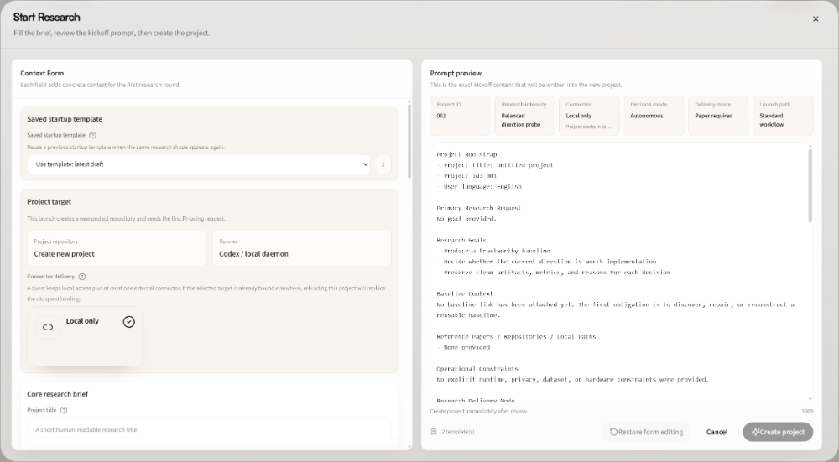Viewport: 839px width, 462px height.
Task: Click help icon beside Project title label
Action: [64, 410]
